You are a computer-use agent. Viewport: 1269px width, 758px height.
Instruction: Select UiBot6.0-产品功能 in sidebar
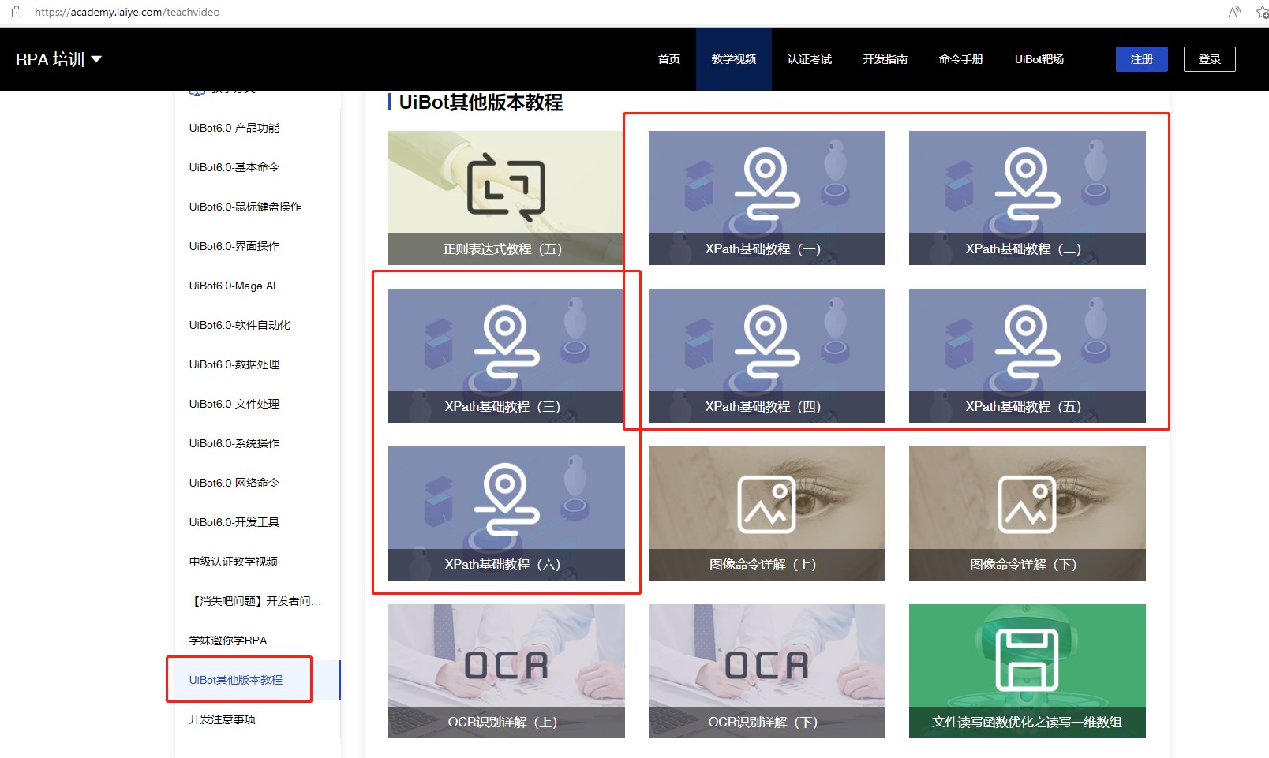pos(234,128)
